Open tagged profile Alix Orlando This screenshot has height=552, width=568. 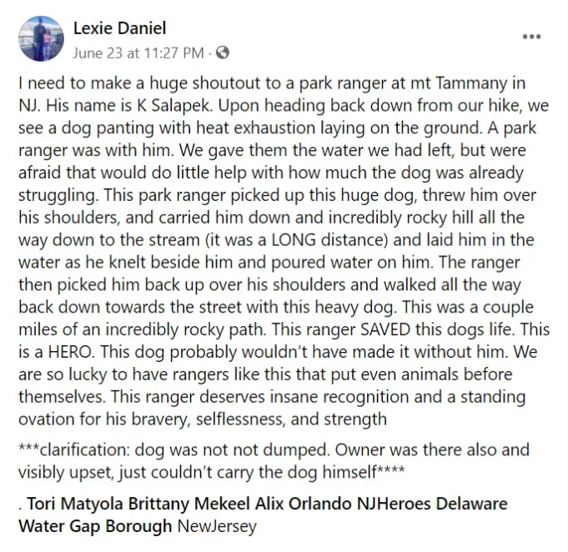pos(304,504)
